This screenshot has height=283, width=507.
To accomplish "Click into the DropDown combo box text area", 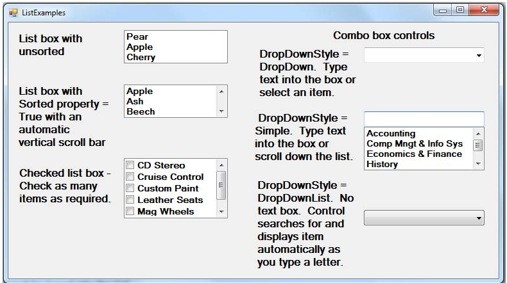I will pos(419,56).
